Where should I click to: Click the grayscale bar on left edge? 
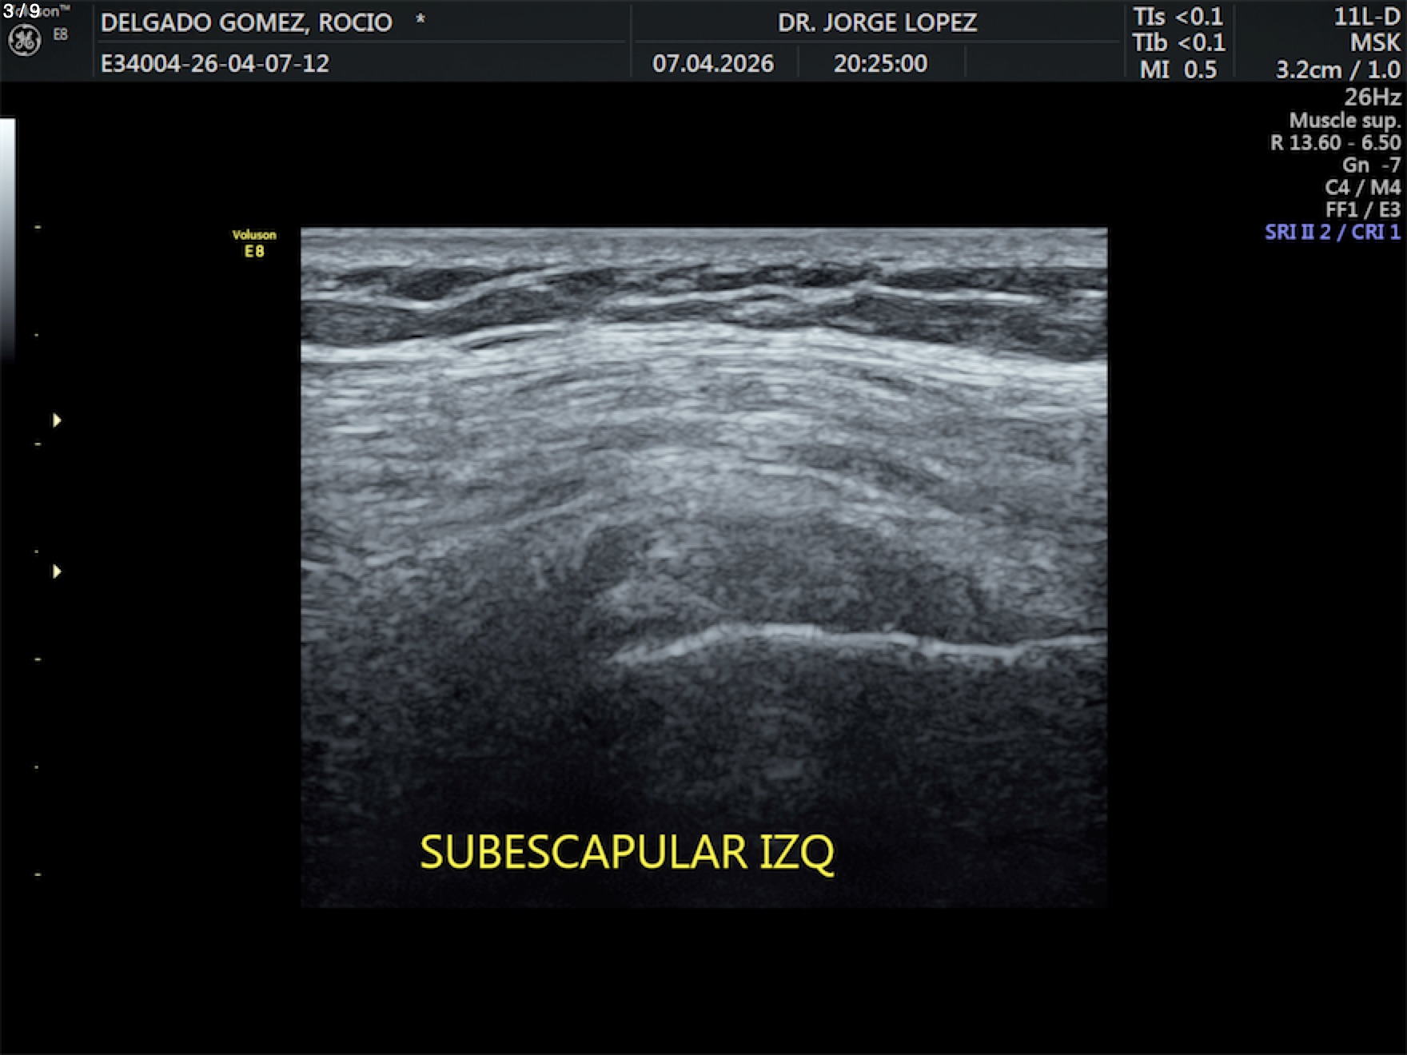click(x=7, y=240)
